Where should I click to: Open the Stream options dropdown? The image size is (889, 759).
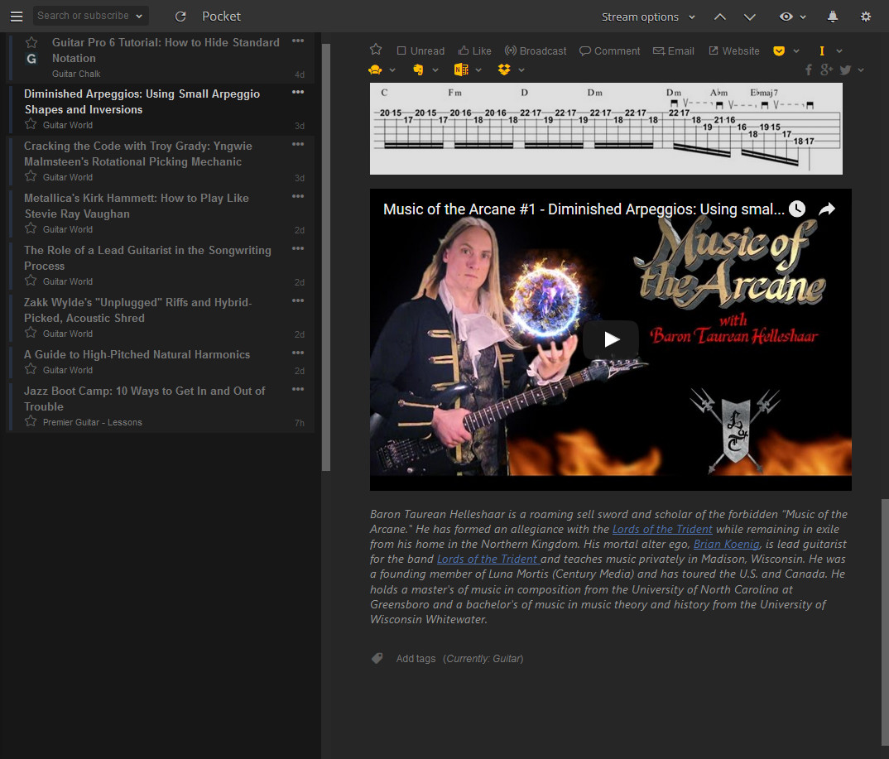coord(648,17)
